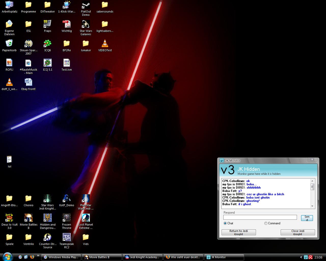
Task: Click Close Jedi Knight button
Action: [x=298, y=232]
